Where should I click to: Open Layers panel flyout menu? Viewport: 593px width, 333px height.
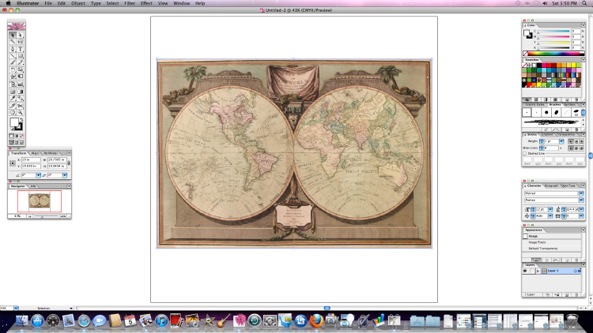[584, 265]
